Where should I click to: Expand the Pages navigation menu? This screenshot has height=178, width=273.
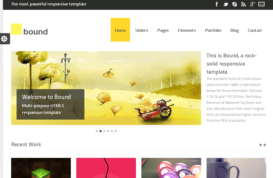163,30
